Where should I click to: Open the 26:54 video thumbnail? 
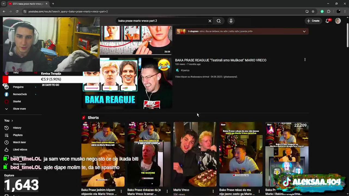pyautogui.click(x=136, y=40)
